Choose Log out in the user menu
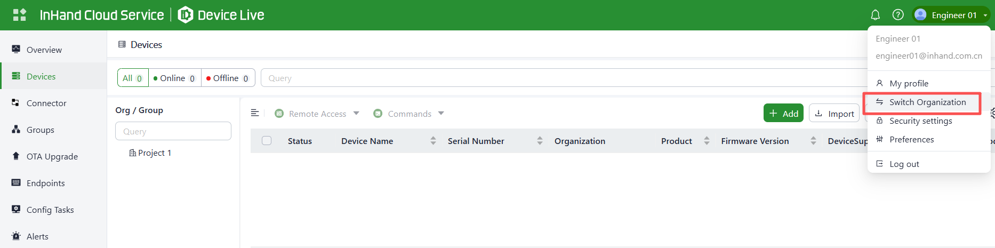995x248 pixels. (x=904, y=164)
